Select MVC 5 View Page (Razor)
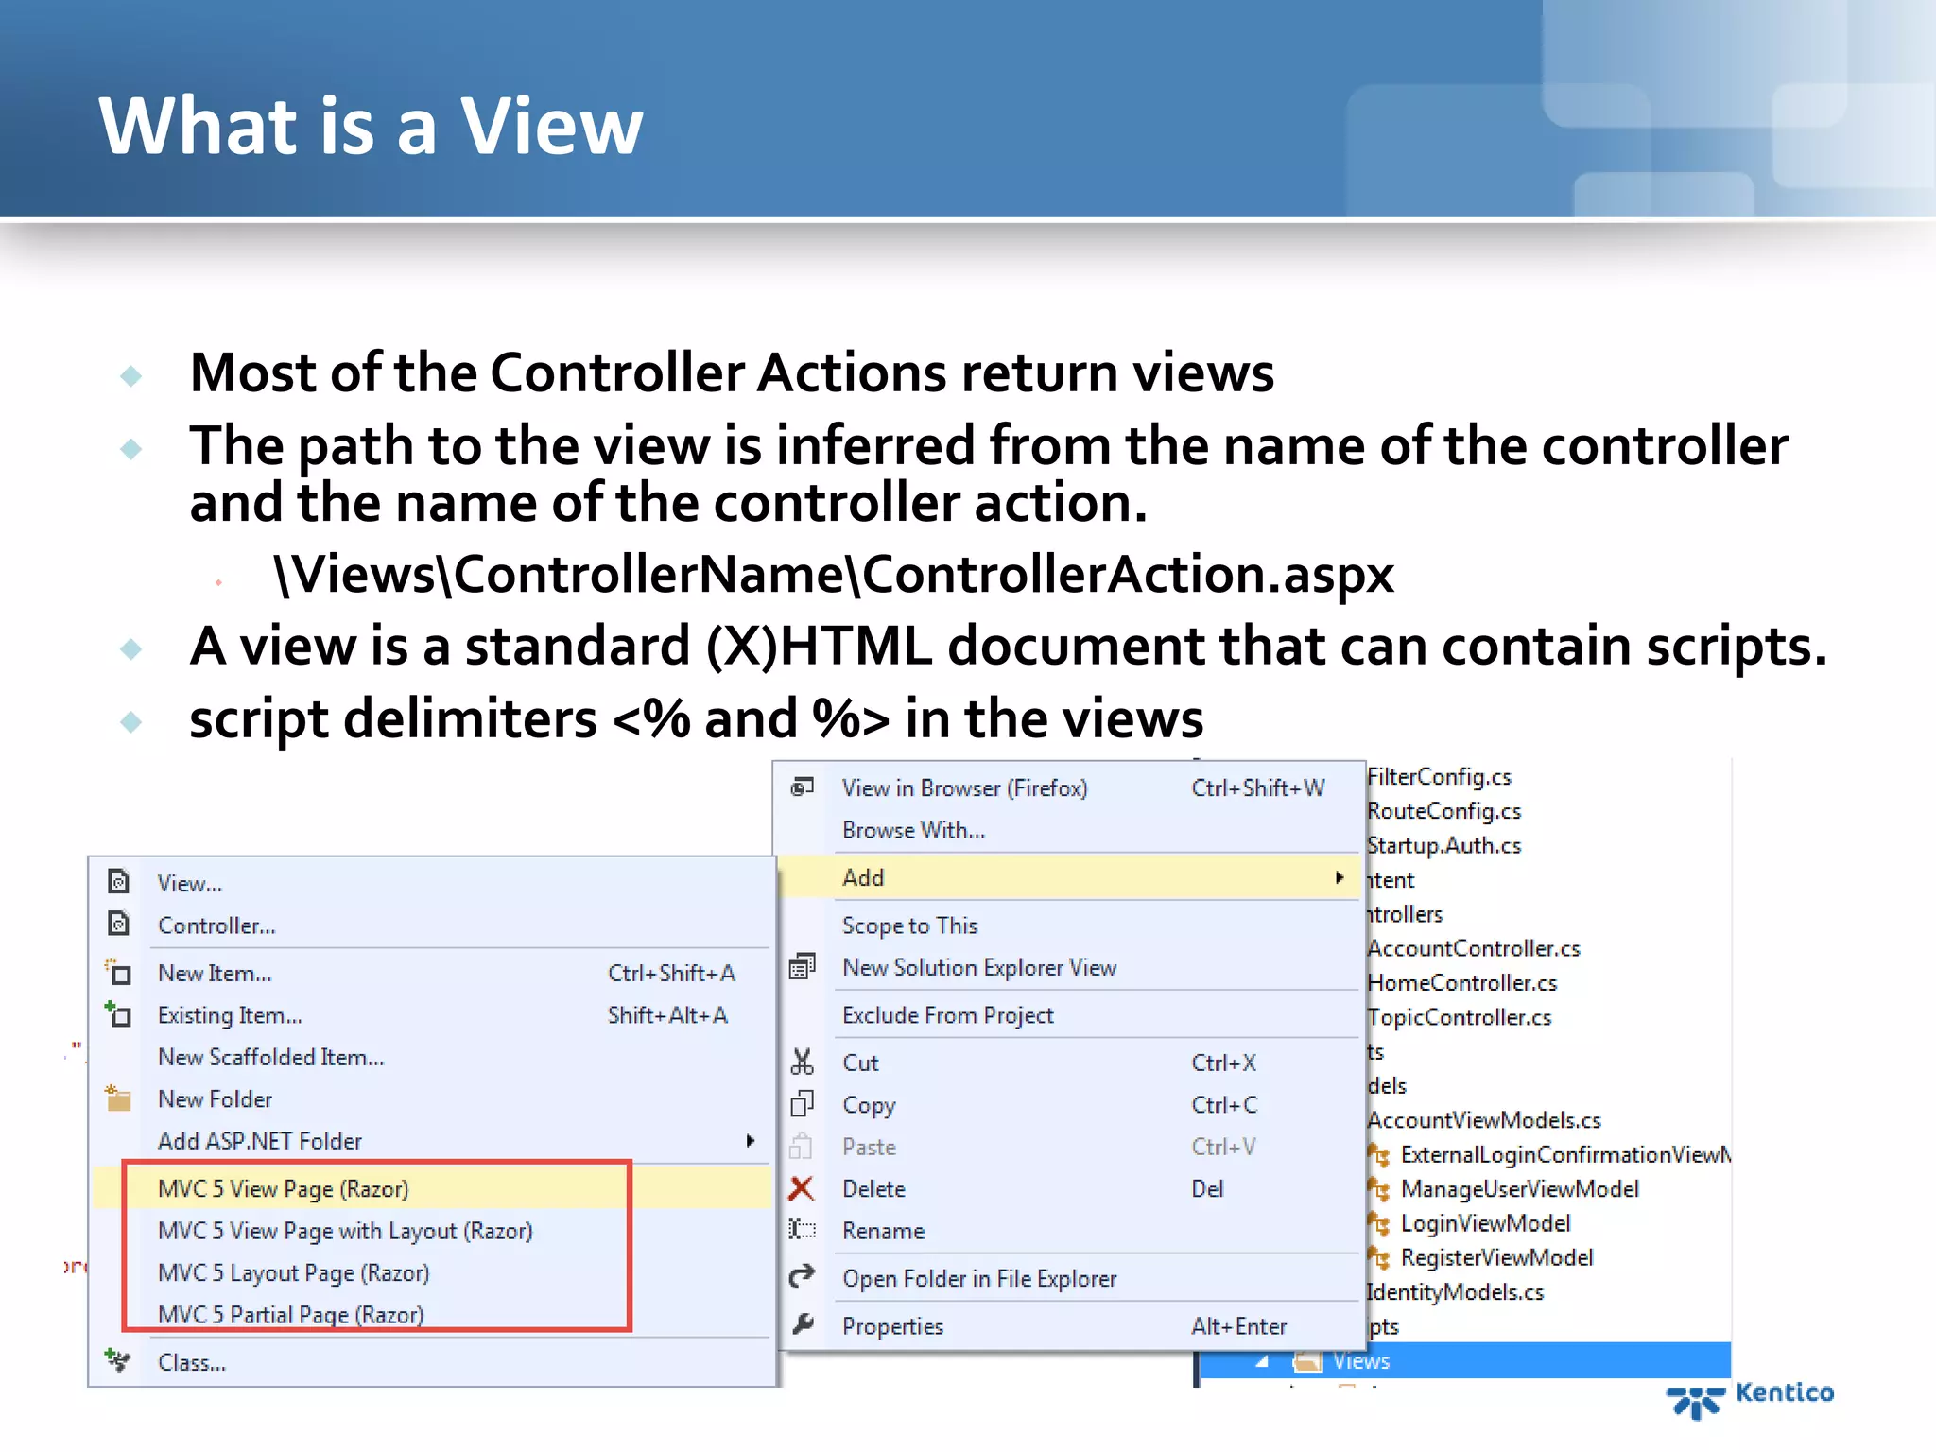This screenshot has width=1936, height=1452. 284,1188
